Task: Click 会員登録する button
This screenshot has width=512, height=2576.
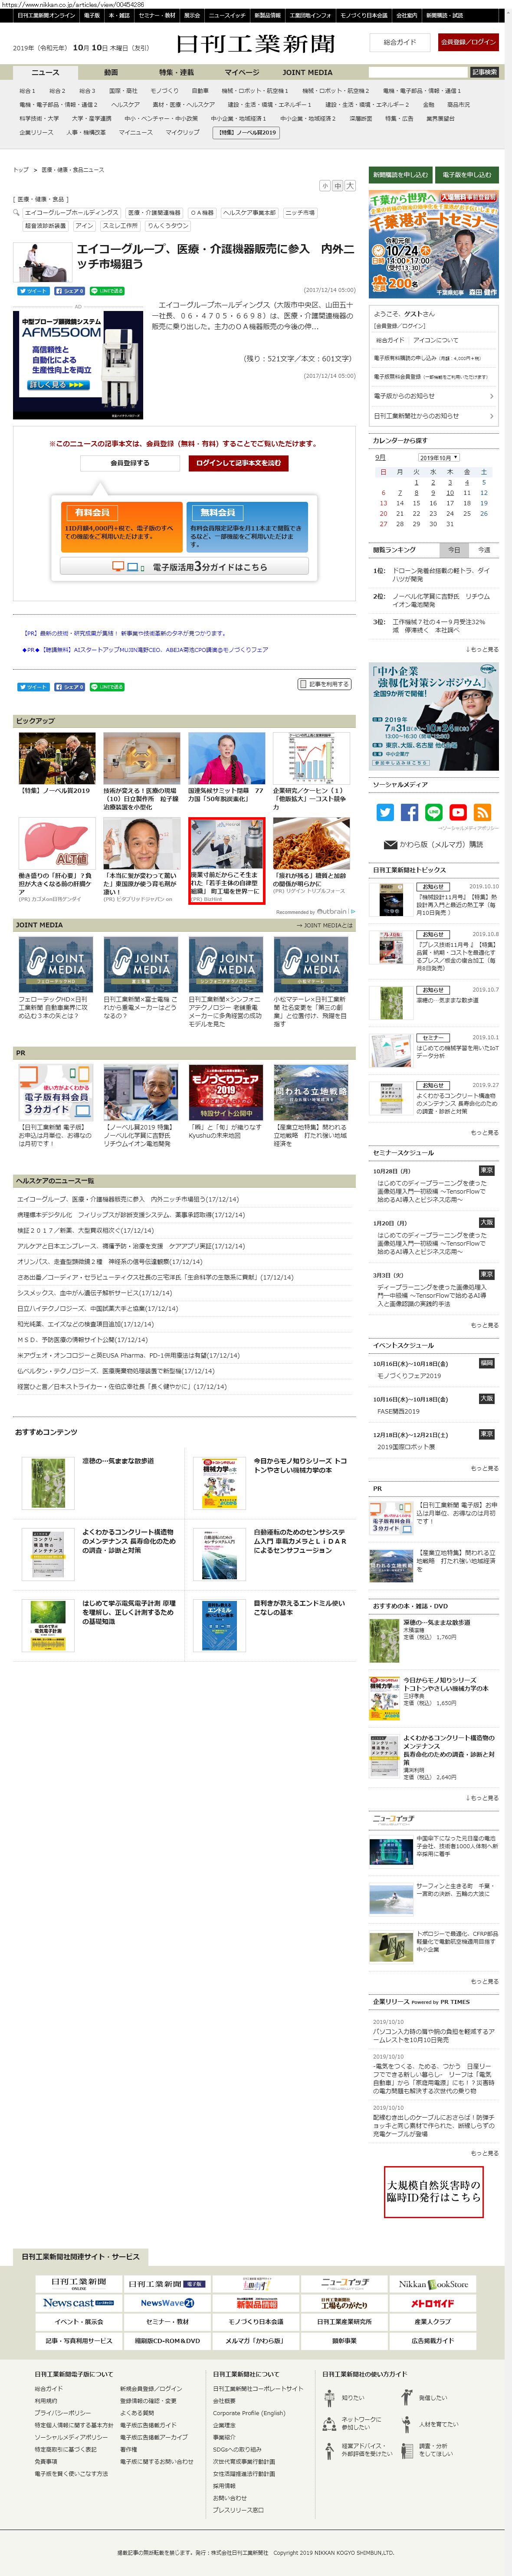Action: tap(130, 463)
